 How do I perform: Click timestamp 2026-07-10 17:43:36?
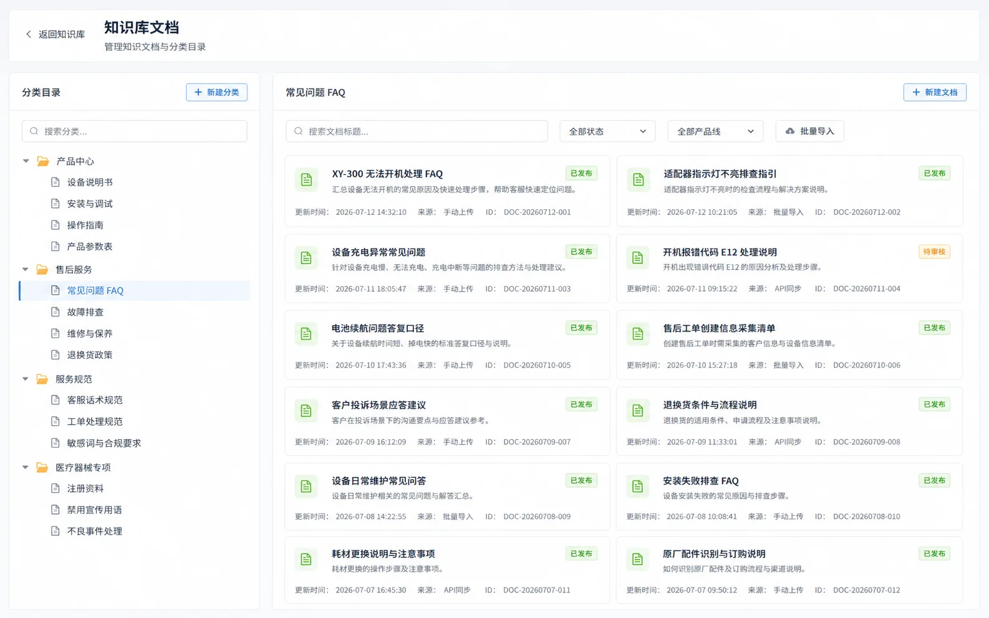[370, 366]
